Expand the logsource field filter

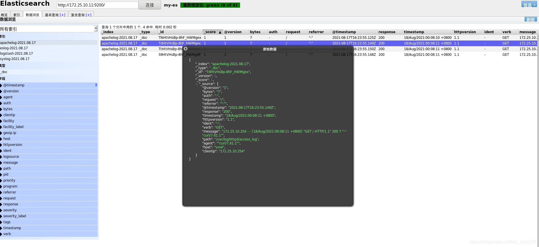(x=49, y=157)
